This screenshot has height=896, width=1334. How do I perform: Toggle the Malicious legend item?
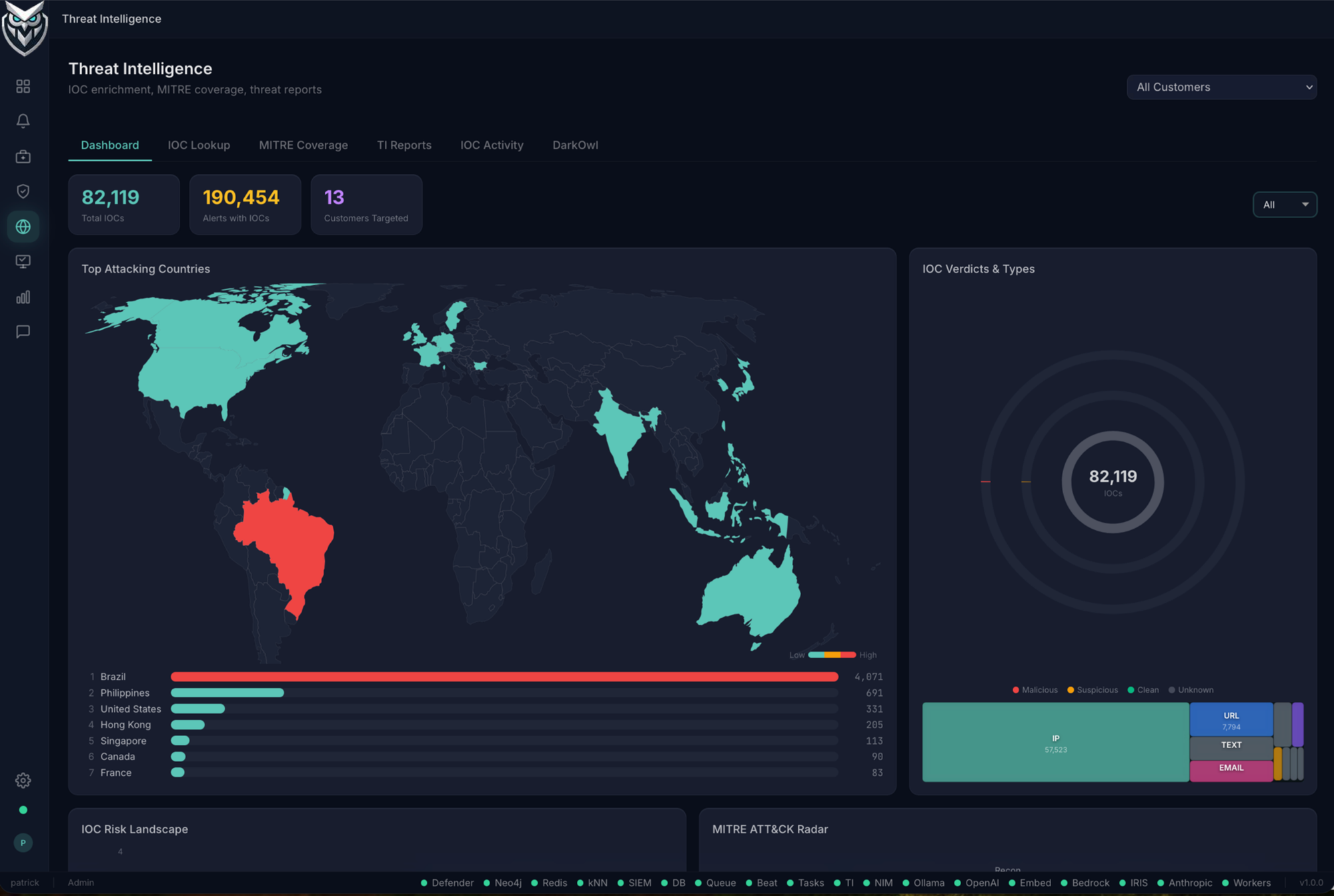[1035, 690]
